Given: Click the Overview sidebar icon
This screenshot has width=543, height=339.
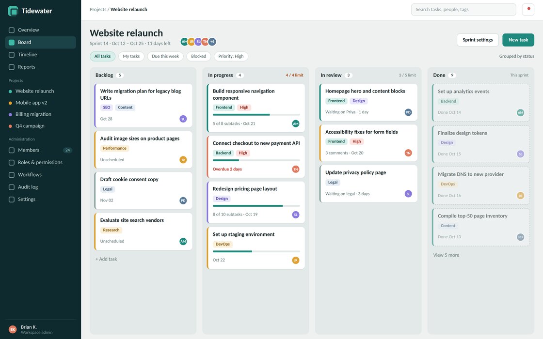Looking at the screenshot, I should pos(12,30).
